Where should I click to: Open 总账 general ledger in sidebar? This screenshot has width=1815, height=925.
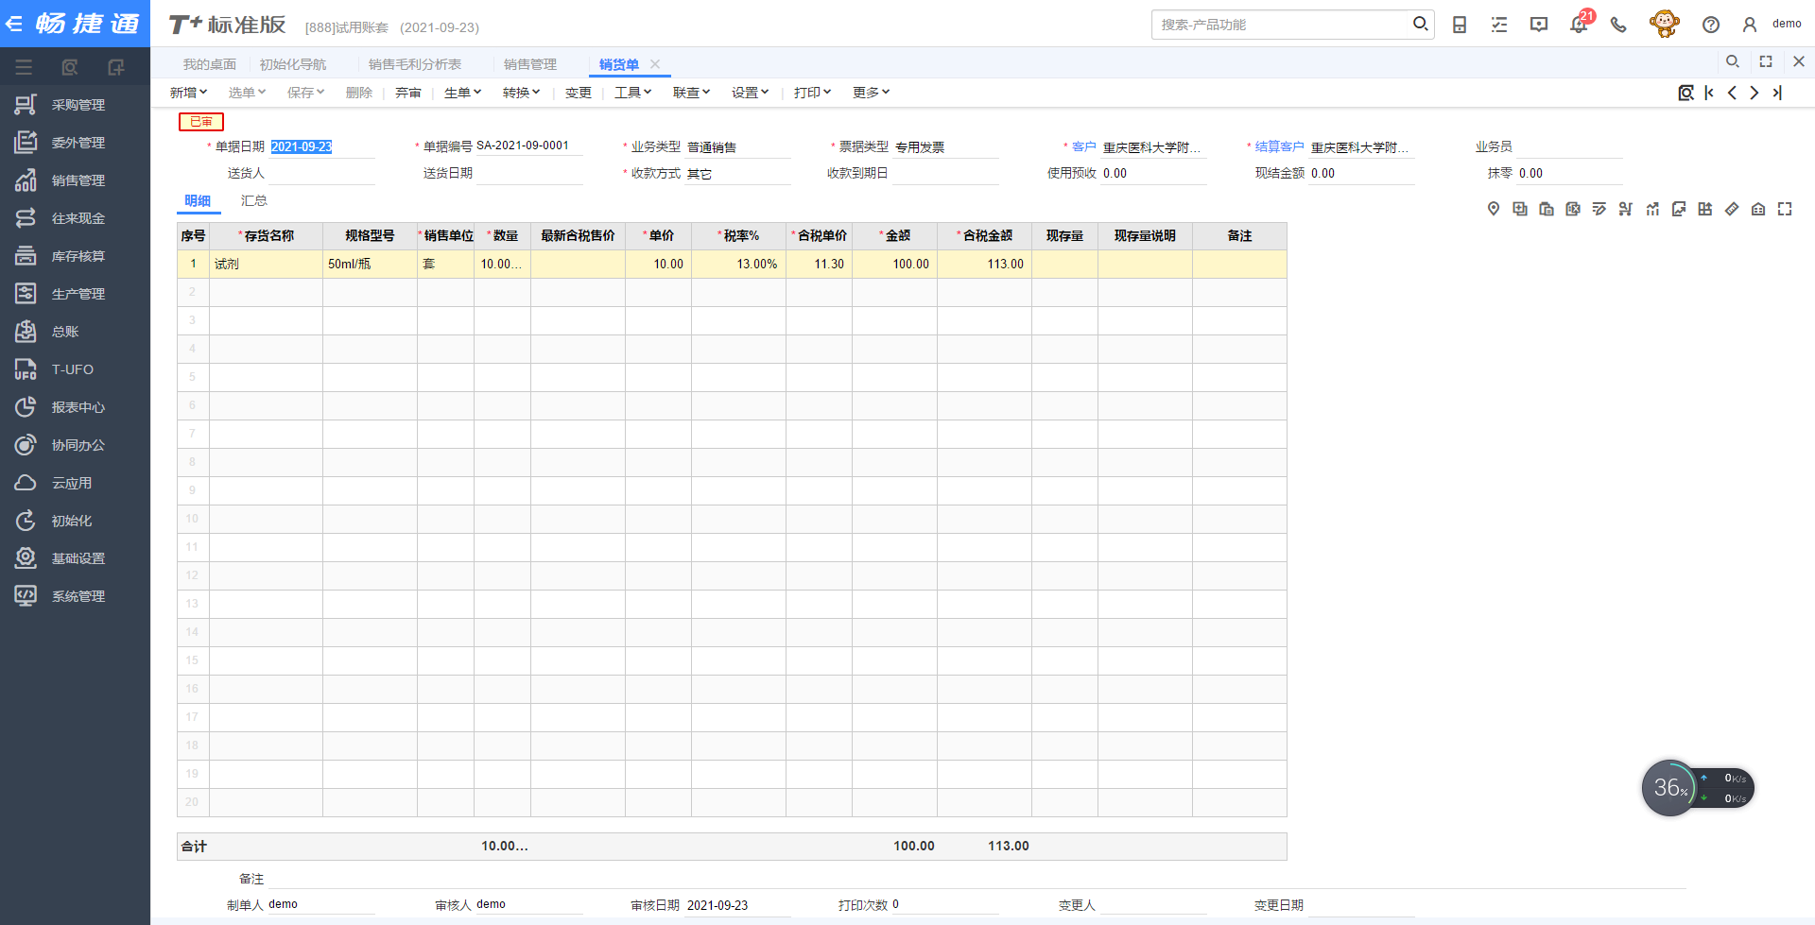pos(76,332)
